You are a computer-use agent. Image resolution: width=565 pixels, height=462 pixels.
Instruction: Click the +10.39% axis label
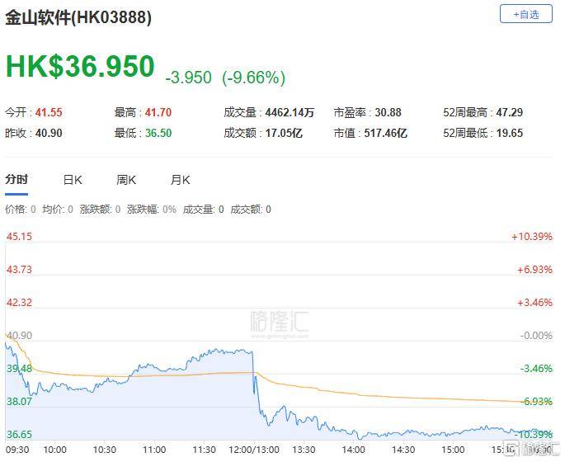click(x=532, y=237)
